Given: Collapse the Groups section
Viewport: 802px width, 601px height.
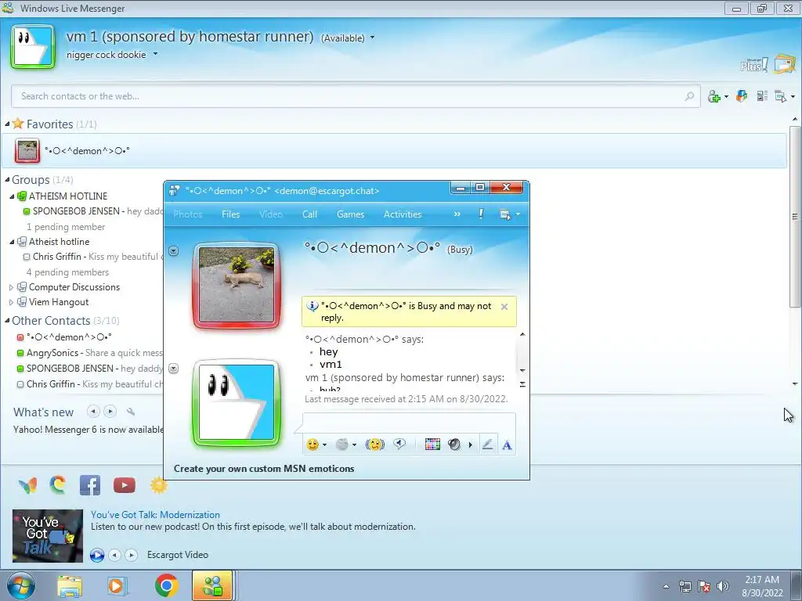Looking at the screenshot, I should (x=7, y=179).
